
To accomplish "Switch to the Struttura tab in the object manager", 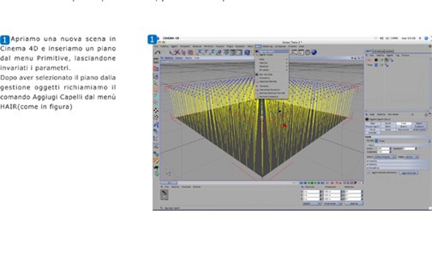I will pyautogui.click(x=379, y=51).
